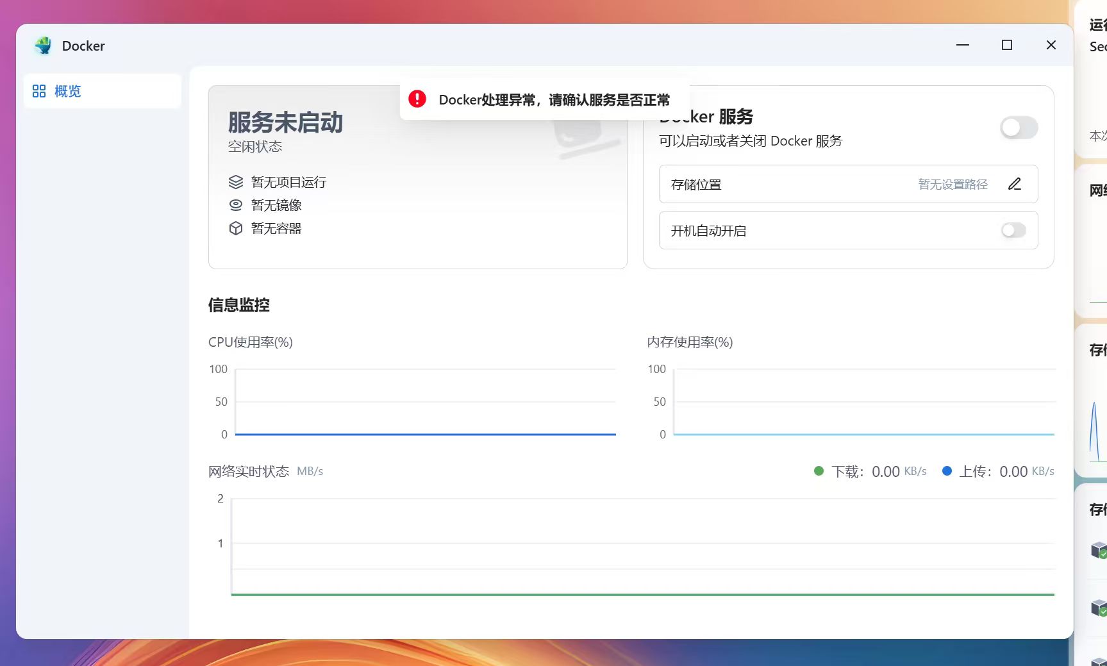
Task: Click the 网络实时状态 chart area
Action: 642,546
